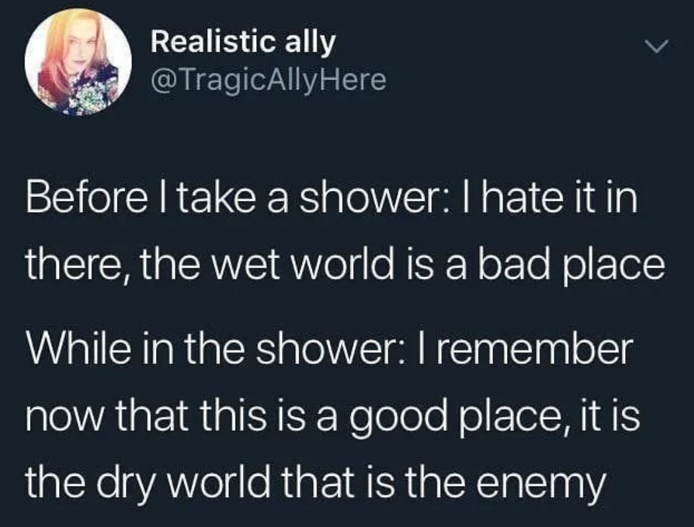Click the line 'now that this is a good place, it is'
This screenshot has height=527, width=694.
coord(332,417)
